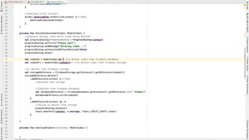Click the "Please wait" string literal
249x140 pixels.
[x=66, y=43]
